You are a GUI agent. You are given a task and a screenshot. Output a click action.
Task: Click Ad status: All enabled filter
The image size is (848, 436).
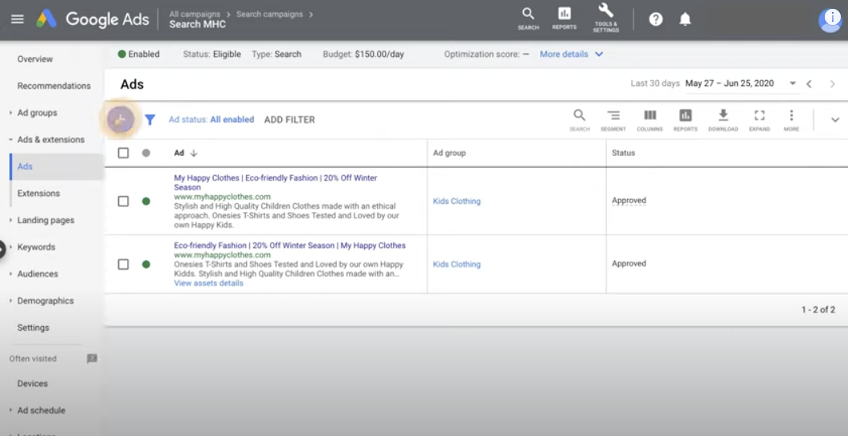coord(211,120)
